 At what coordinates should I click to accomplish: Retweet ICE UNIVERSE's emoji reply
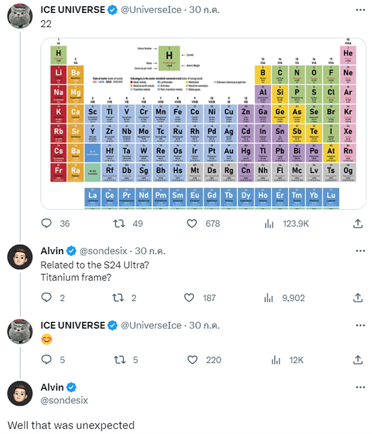[x=119, y=360]
